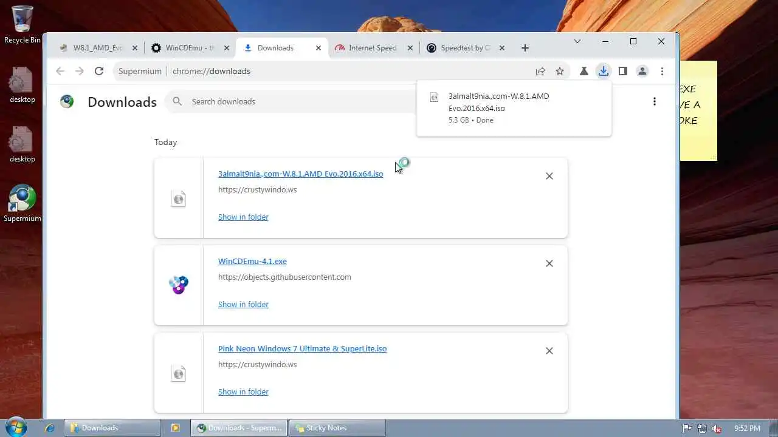Click the W.8.1.AMD iso file icon
The width and height of the screenshot is (778, 437).
179,198
